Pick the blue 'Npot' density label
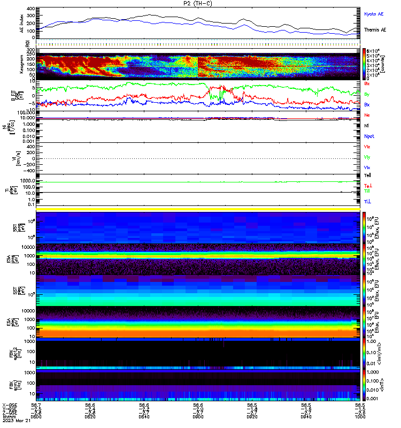The height and width of the screenshot is (428, 401). click(x=369, y=136)
